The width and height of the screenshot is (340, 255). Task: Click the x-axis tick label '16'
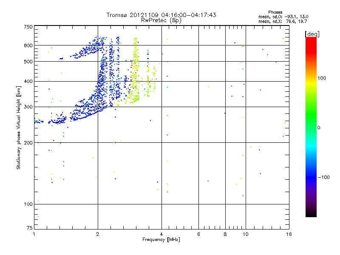tap(289, 234)
